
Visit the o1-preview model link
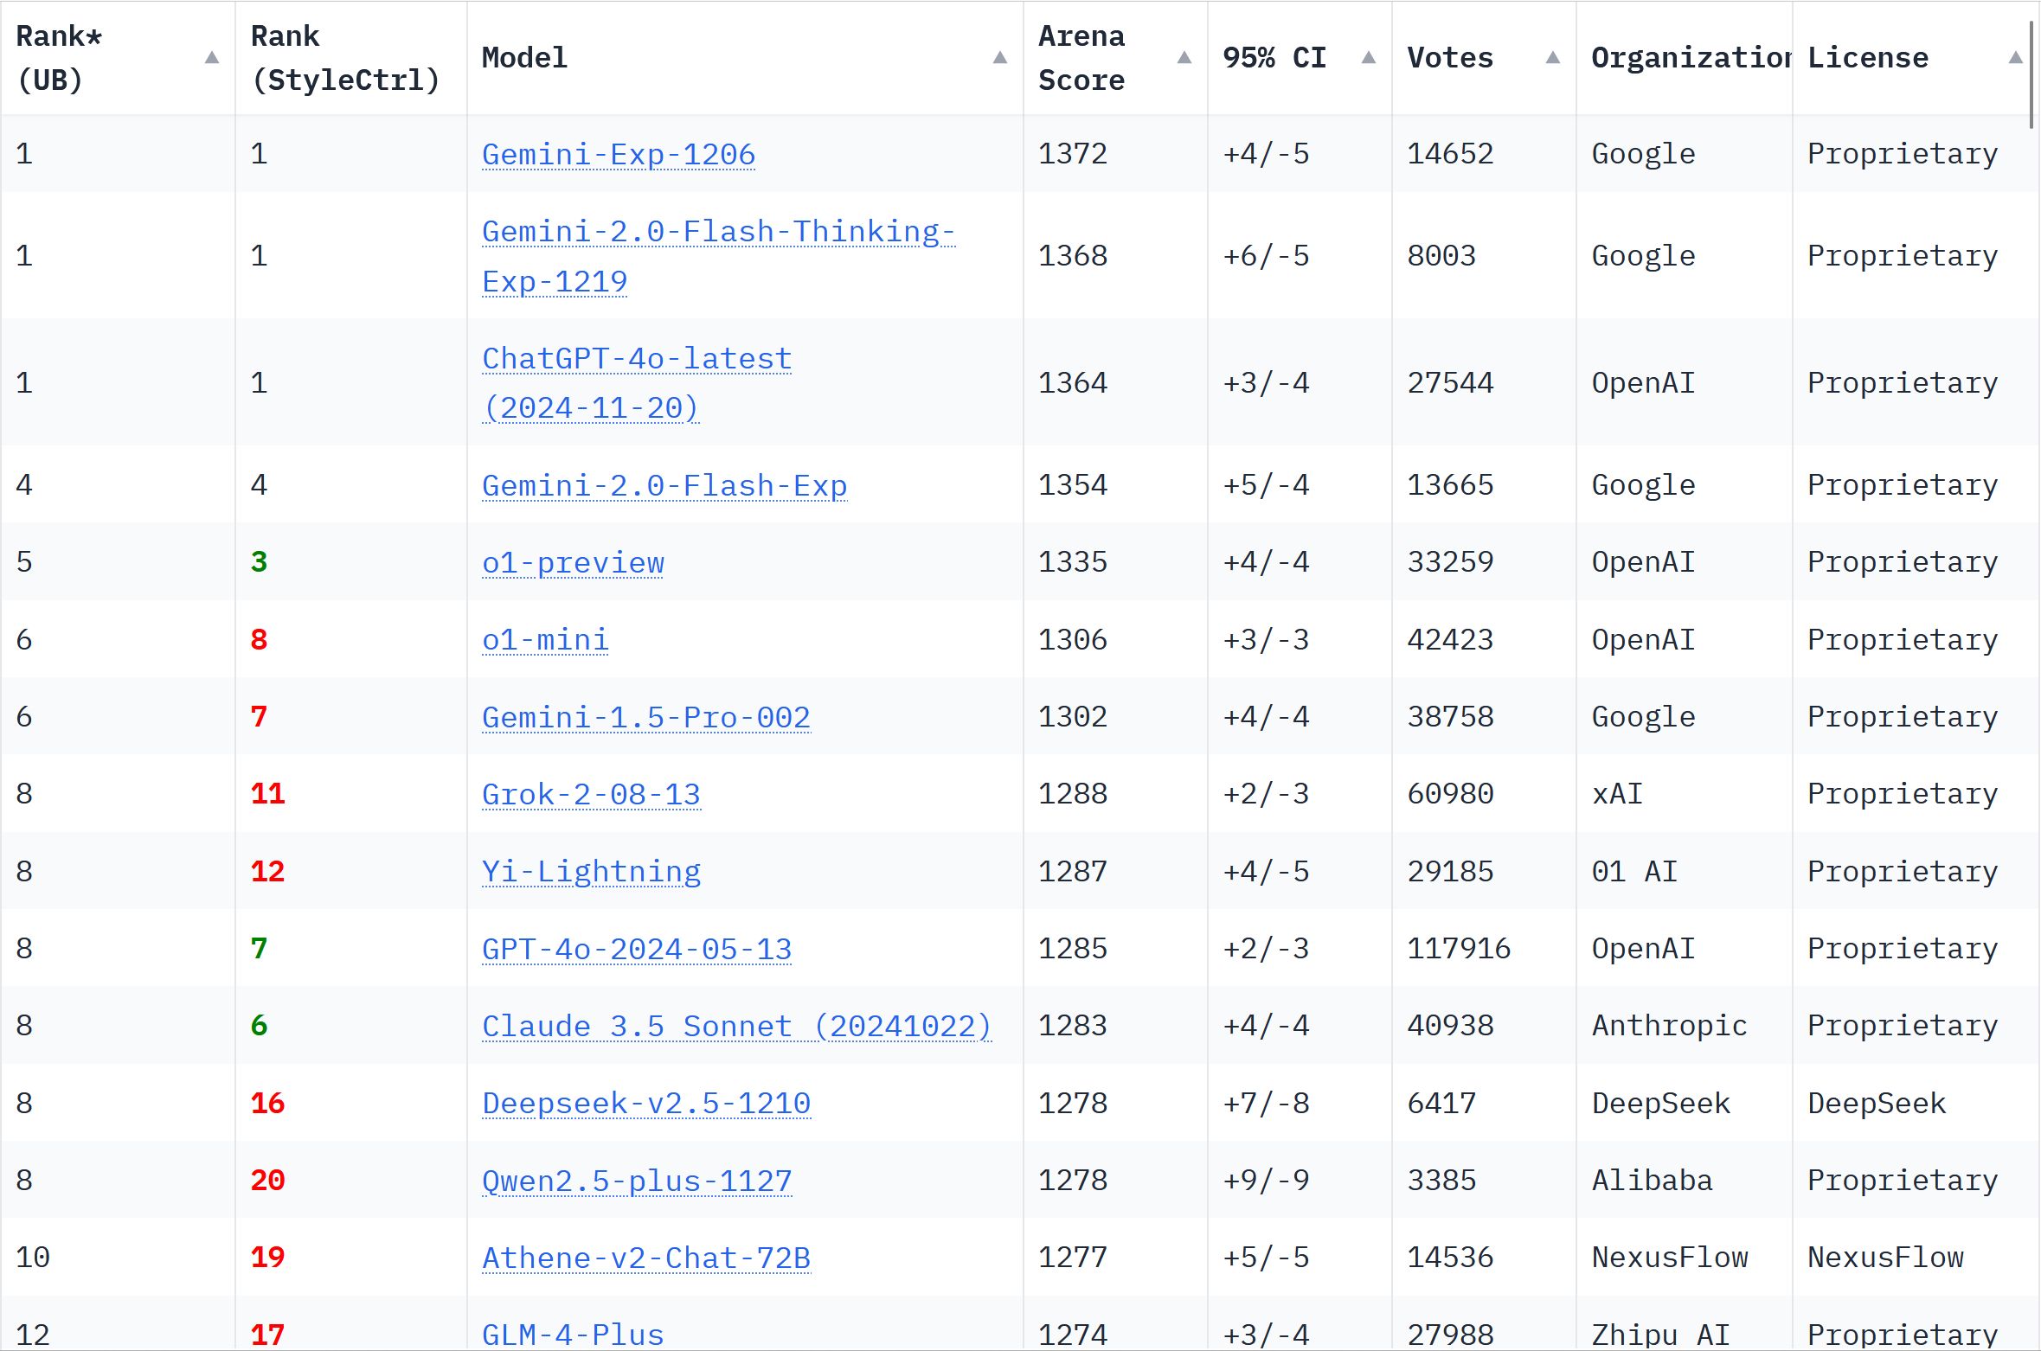tap(573, 562)
